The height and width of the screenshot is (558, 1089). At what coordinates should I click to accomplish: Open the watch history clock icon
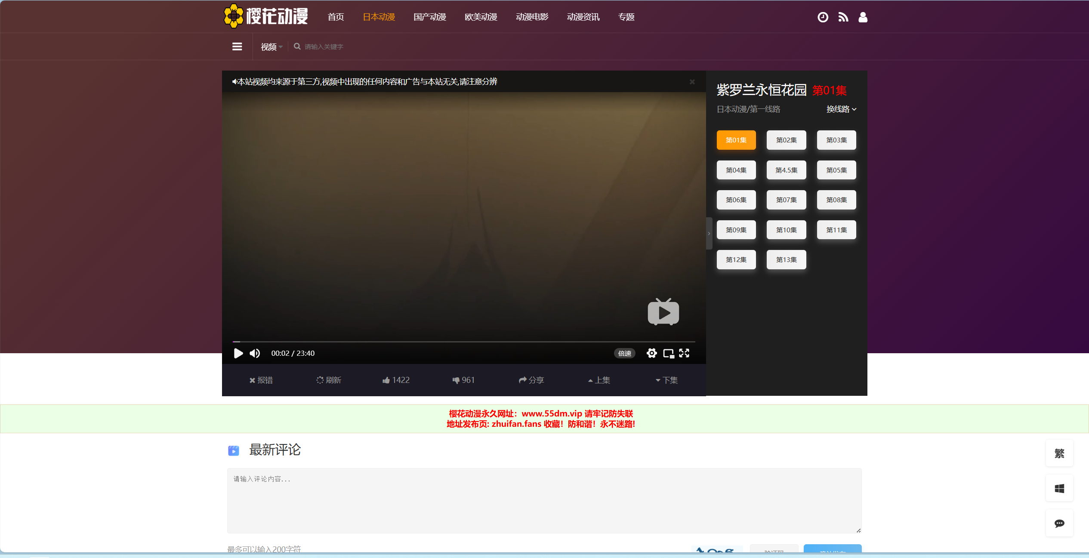pos(823,17)
